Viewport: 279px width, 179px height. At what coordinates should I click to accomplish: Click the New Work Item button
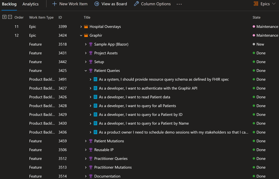pos(70,4)
